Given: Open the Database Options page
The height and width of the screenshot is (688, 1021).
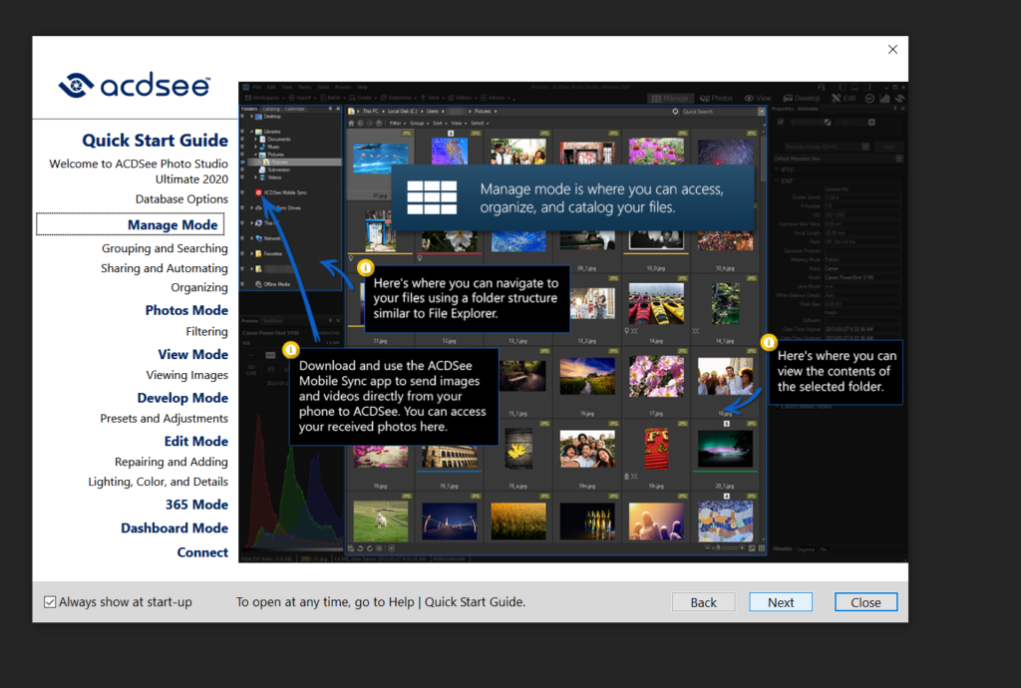Looking at the screenshot, I should click(181, 199).
